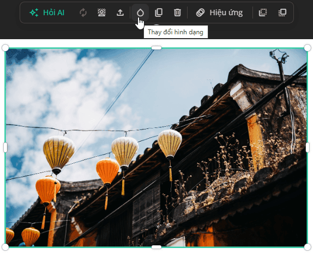Open the change shape droplet icon
313x253 pixels.
coord(140,13)
